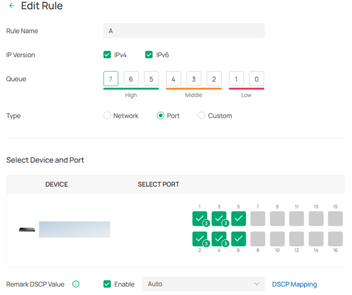Deselect switch port 4
Viewport: 352px width, 295px height.
coord(219,239)
